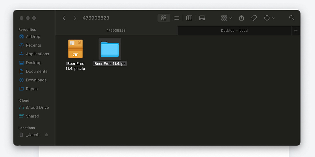The height and width of the screenshot is (157, 315).
Task: Click the iCloud section header
Action: 24,100
